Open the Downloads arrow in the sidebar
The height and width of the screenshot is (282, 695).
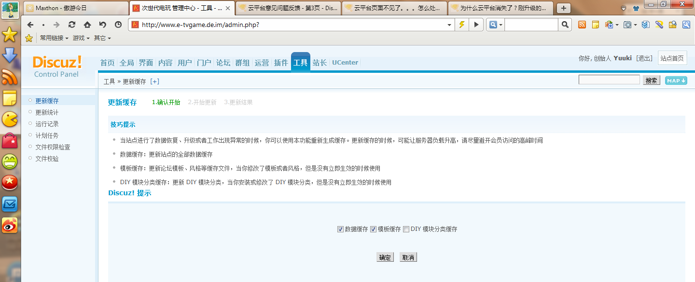coord(10,55)
